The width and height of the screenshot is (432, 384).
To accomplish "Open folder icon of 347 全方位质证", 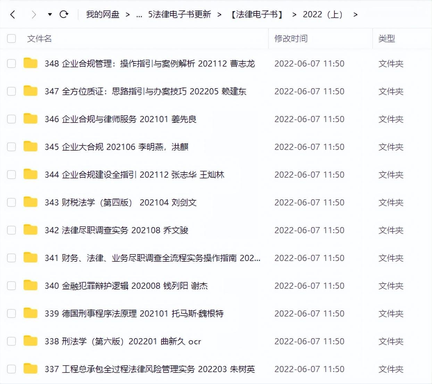I will tap(31, 91).
